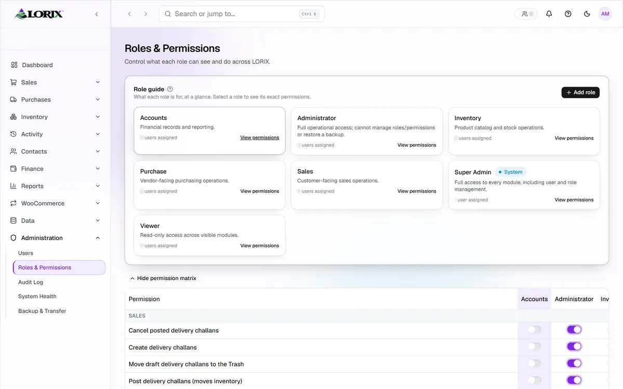Screen dimensions: 623x389
Task: Select the Accounts column header
Action: (x=534, y=299)
